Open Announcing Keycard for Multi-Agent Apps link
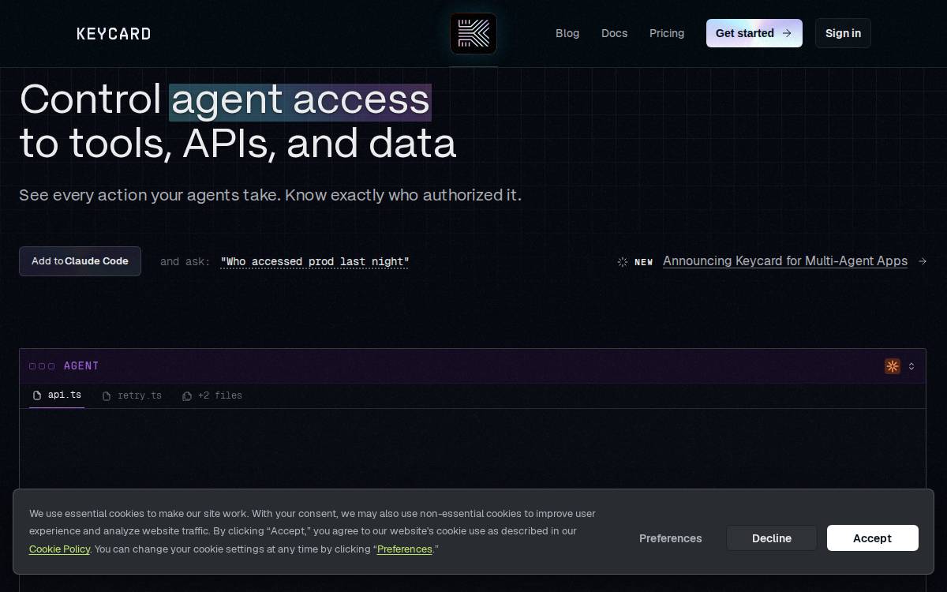The height and width of the screenshot is (592, 947). pyautogui.click(x=785, y=261)
